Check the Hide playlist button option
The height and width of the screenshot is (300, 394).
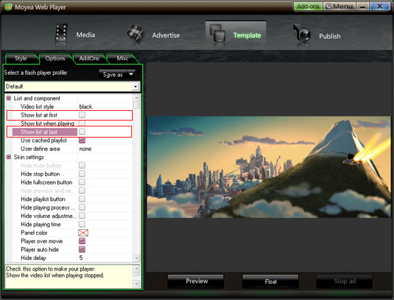click(82, 199)
